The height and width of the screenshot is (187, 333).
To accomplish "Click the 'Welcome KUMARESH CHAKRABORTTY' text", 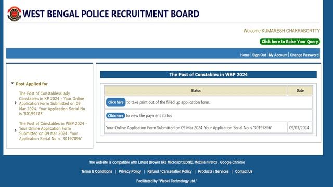I will coord(281,31).
